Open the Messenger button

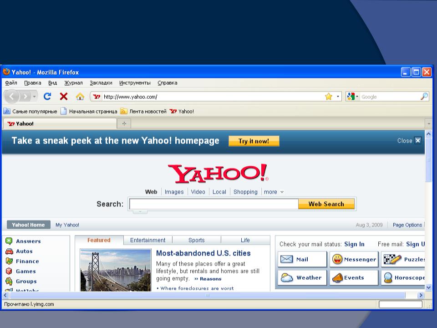pos(354,259)
